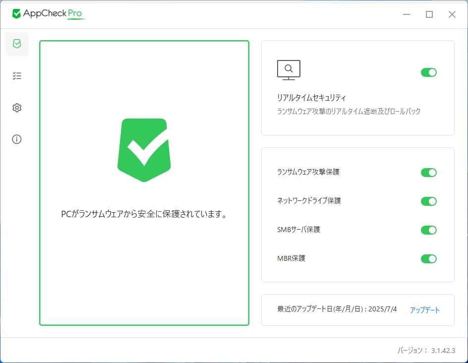The image size is (468, 363).
Task: Open the event log list sidebar icon
Action: point(16,75)
